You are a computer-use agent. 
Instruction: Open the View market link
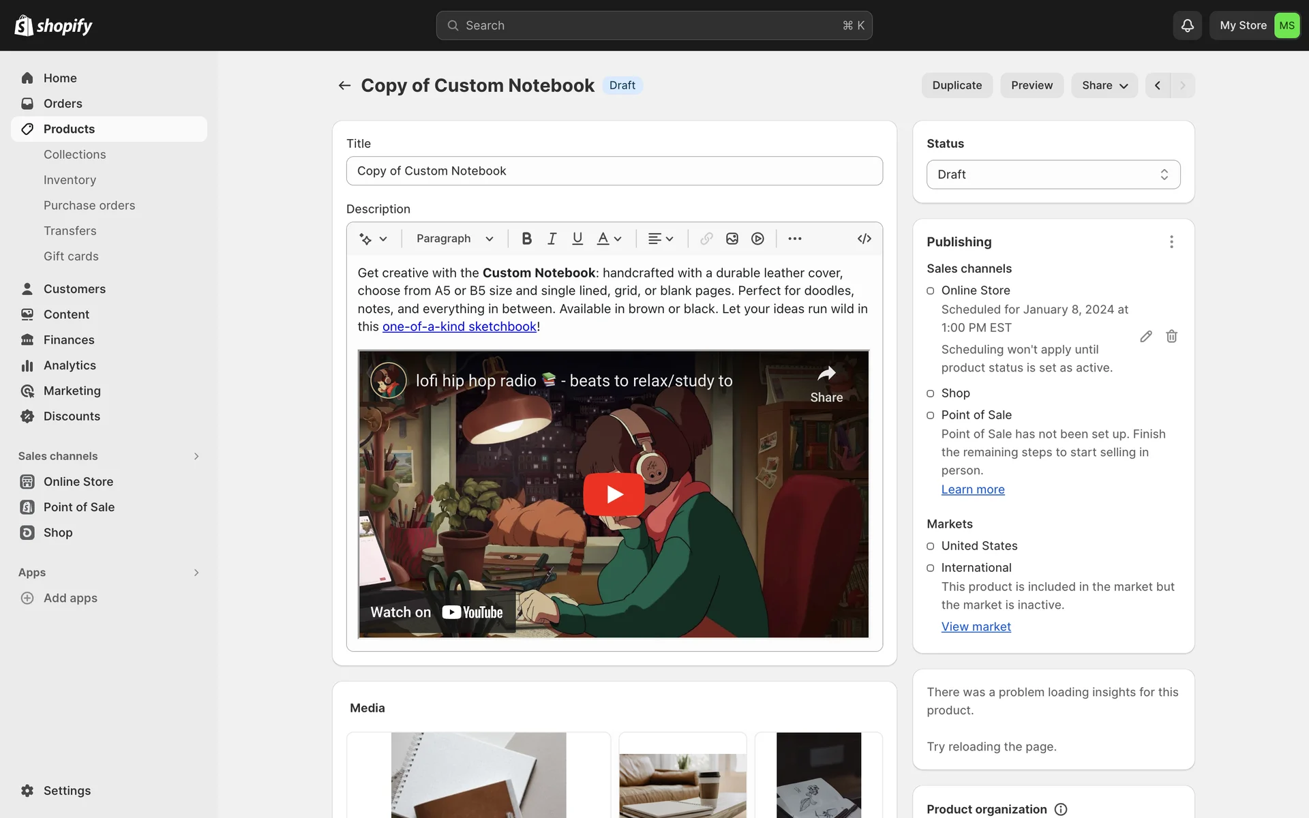[x=976, y=626]
